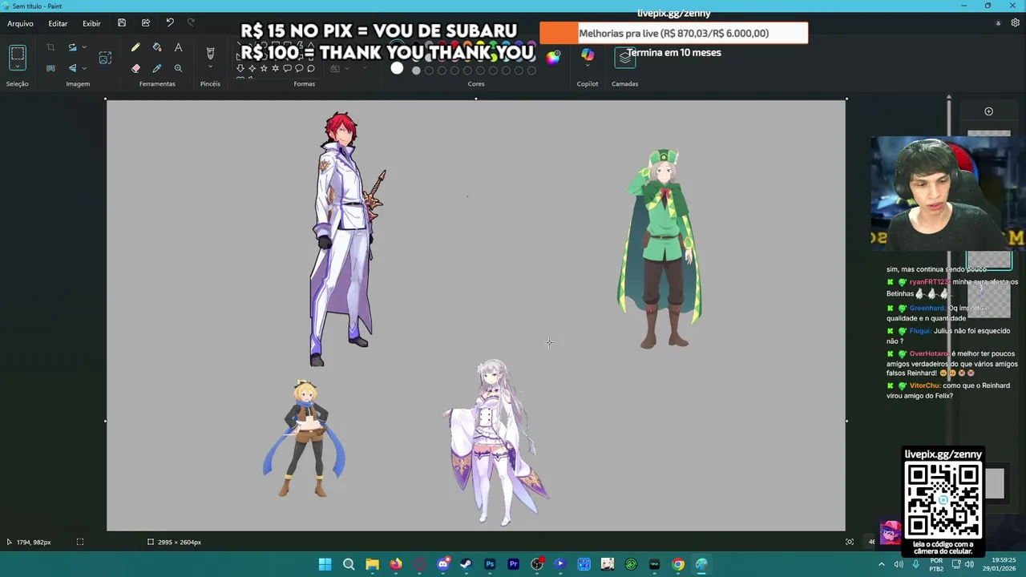
Task: Select the Fill bucket tool
Action: (157, 48)
